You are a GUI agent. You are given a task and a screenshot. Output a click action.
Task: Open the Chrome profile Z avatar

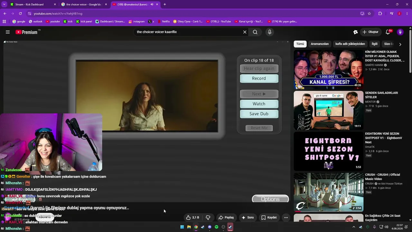(x=399, y=14)
